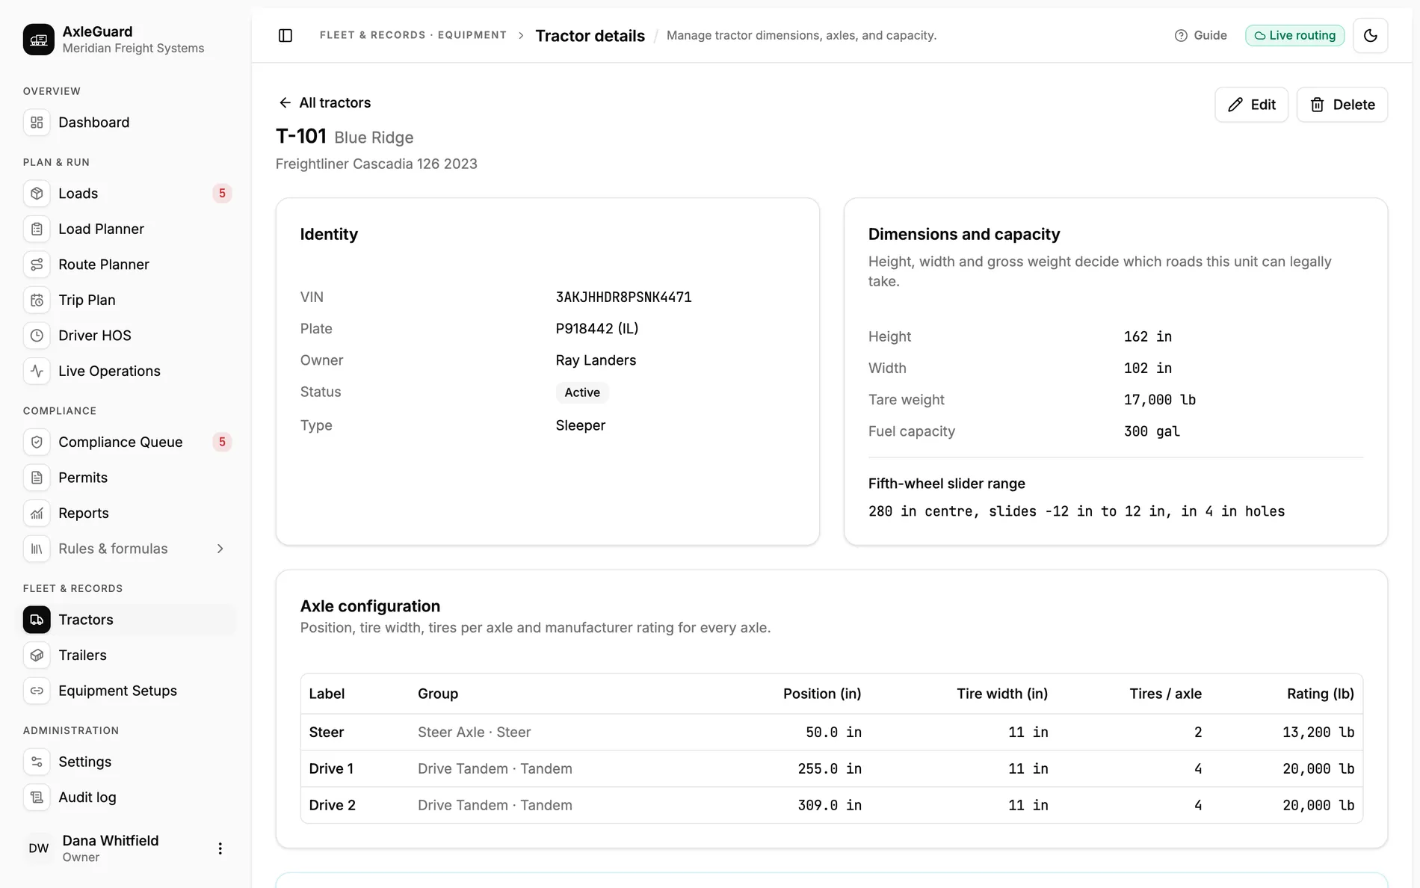The width and height of the screenshot is (1420, 888).
Task: Toggle the sidebar panel icon
Action: point(285,35)
